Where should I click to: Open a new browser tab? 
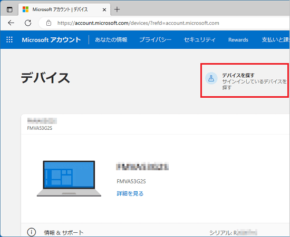tap(117, 9)
